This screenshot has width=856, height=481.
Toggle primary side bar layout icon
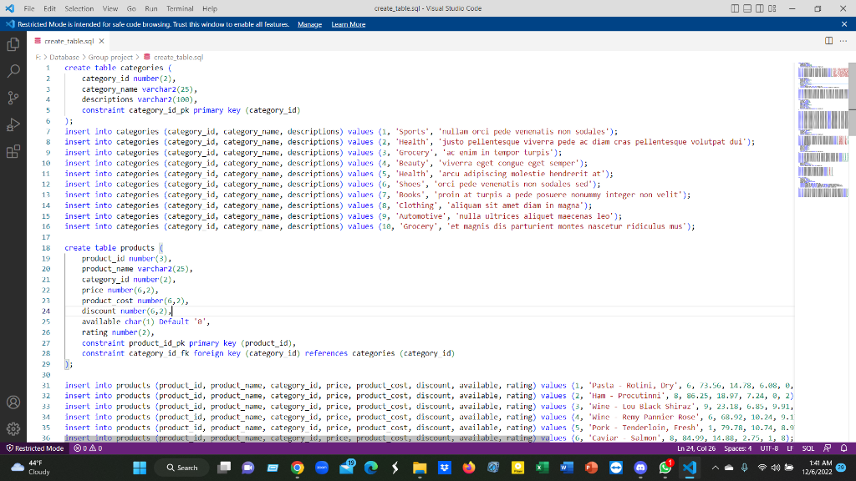(x=735, y=8)
